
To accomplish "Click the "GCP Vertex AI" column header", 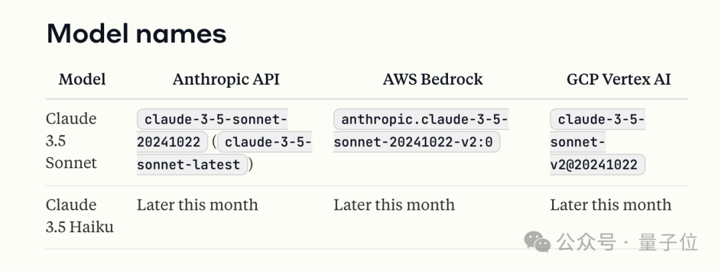I will 618,79.
